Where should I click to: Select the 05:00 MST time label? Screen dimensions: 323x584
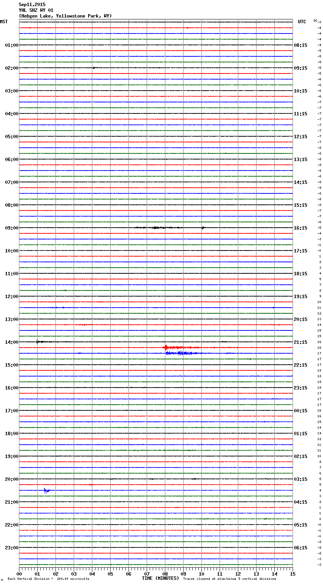12,137
